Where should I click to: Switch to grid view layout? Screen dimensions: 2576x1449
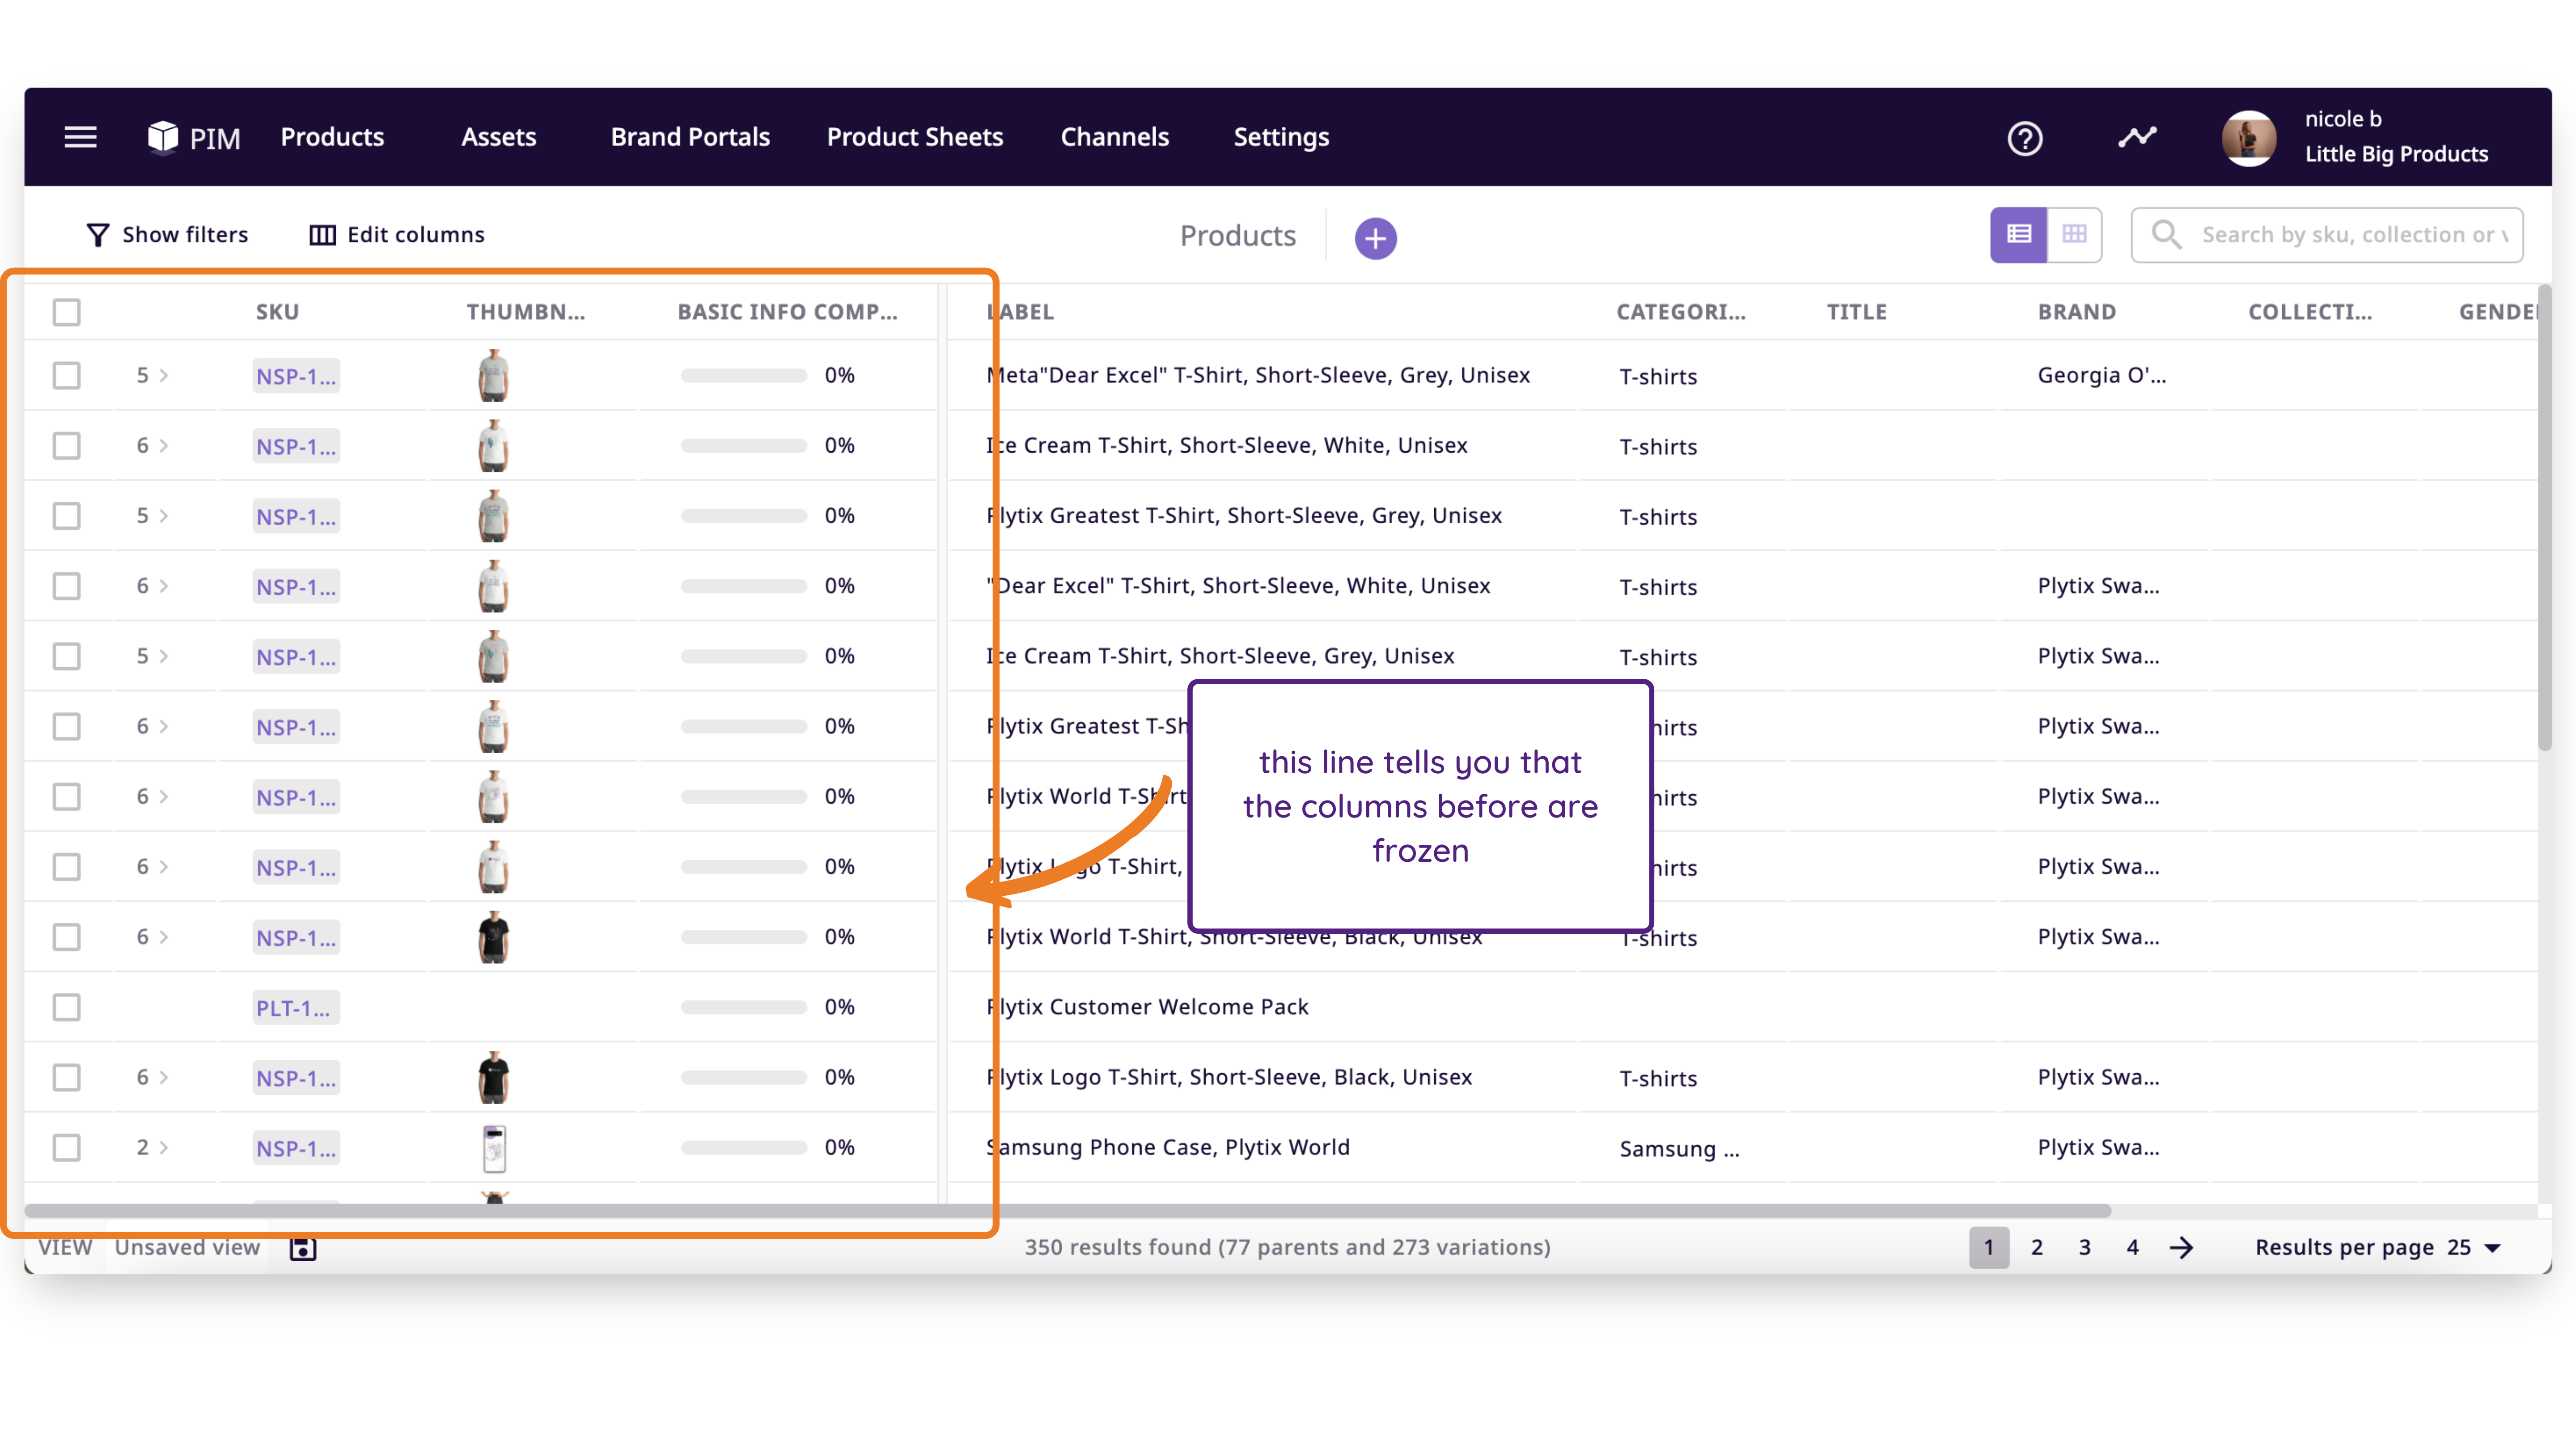pos(2074,235)
